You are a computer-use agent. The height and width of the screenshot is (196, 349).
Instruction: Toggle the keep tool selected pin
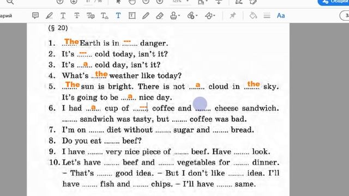(x=233, y=16)
